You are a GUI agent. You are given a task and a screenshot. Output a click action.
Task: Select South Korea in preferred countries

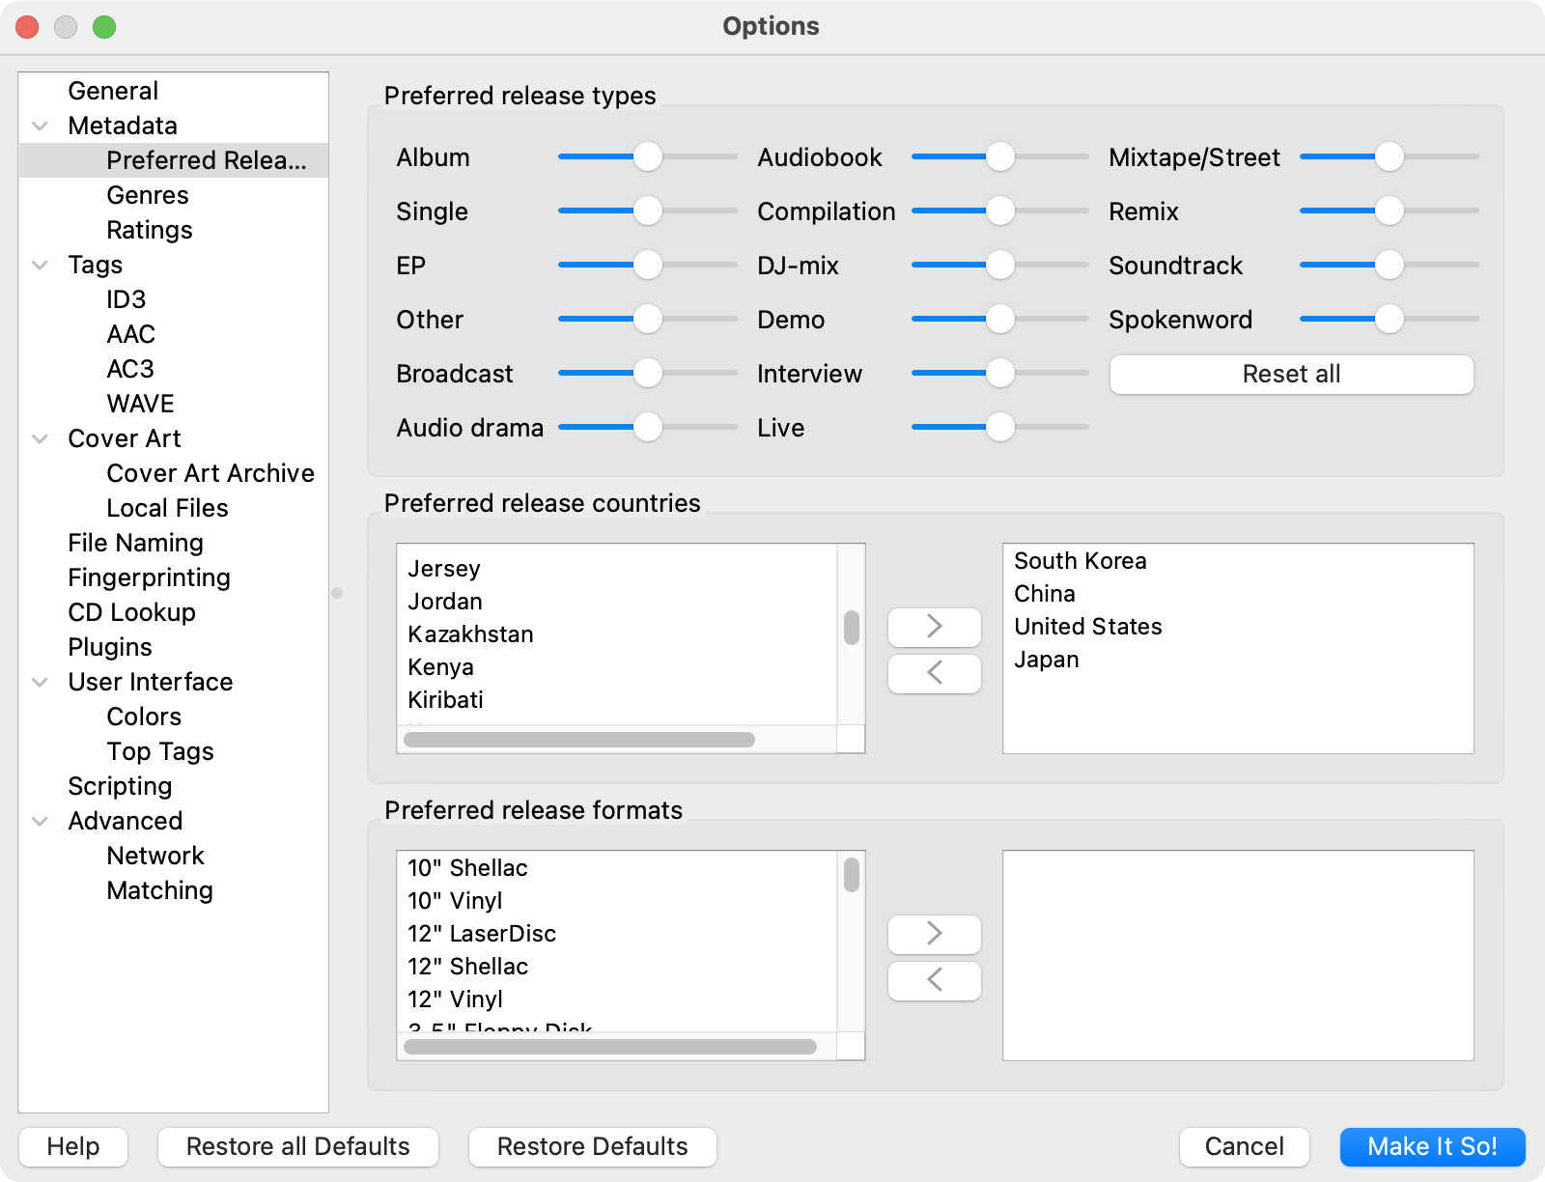(x=1238, y=561)
